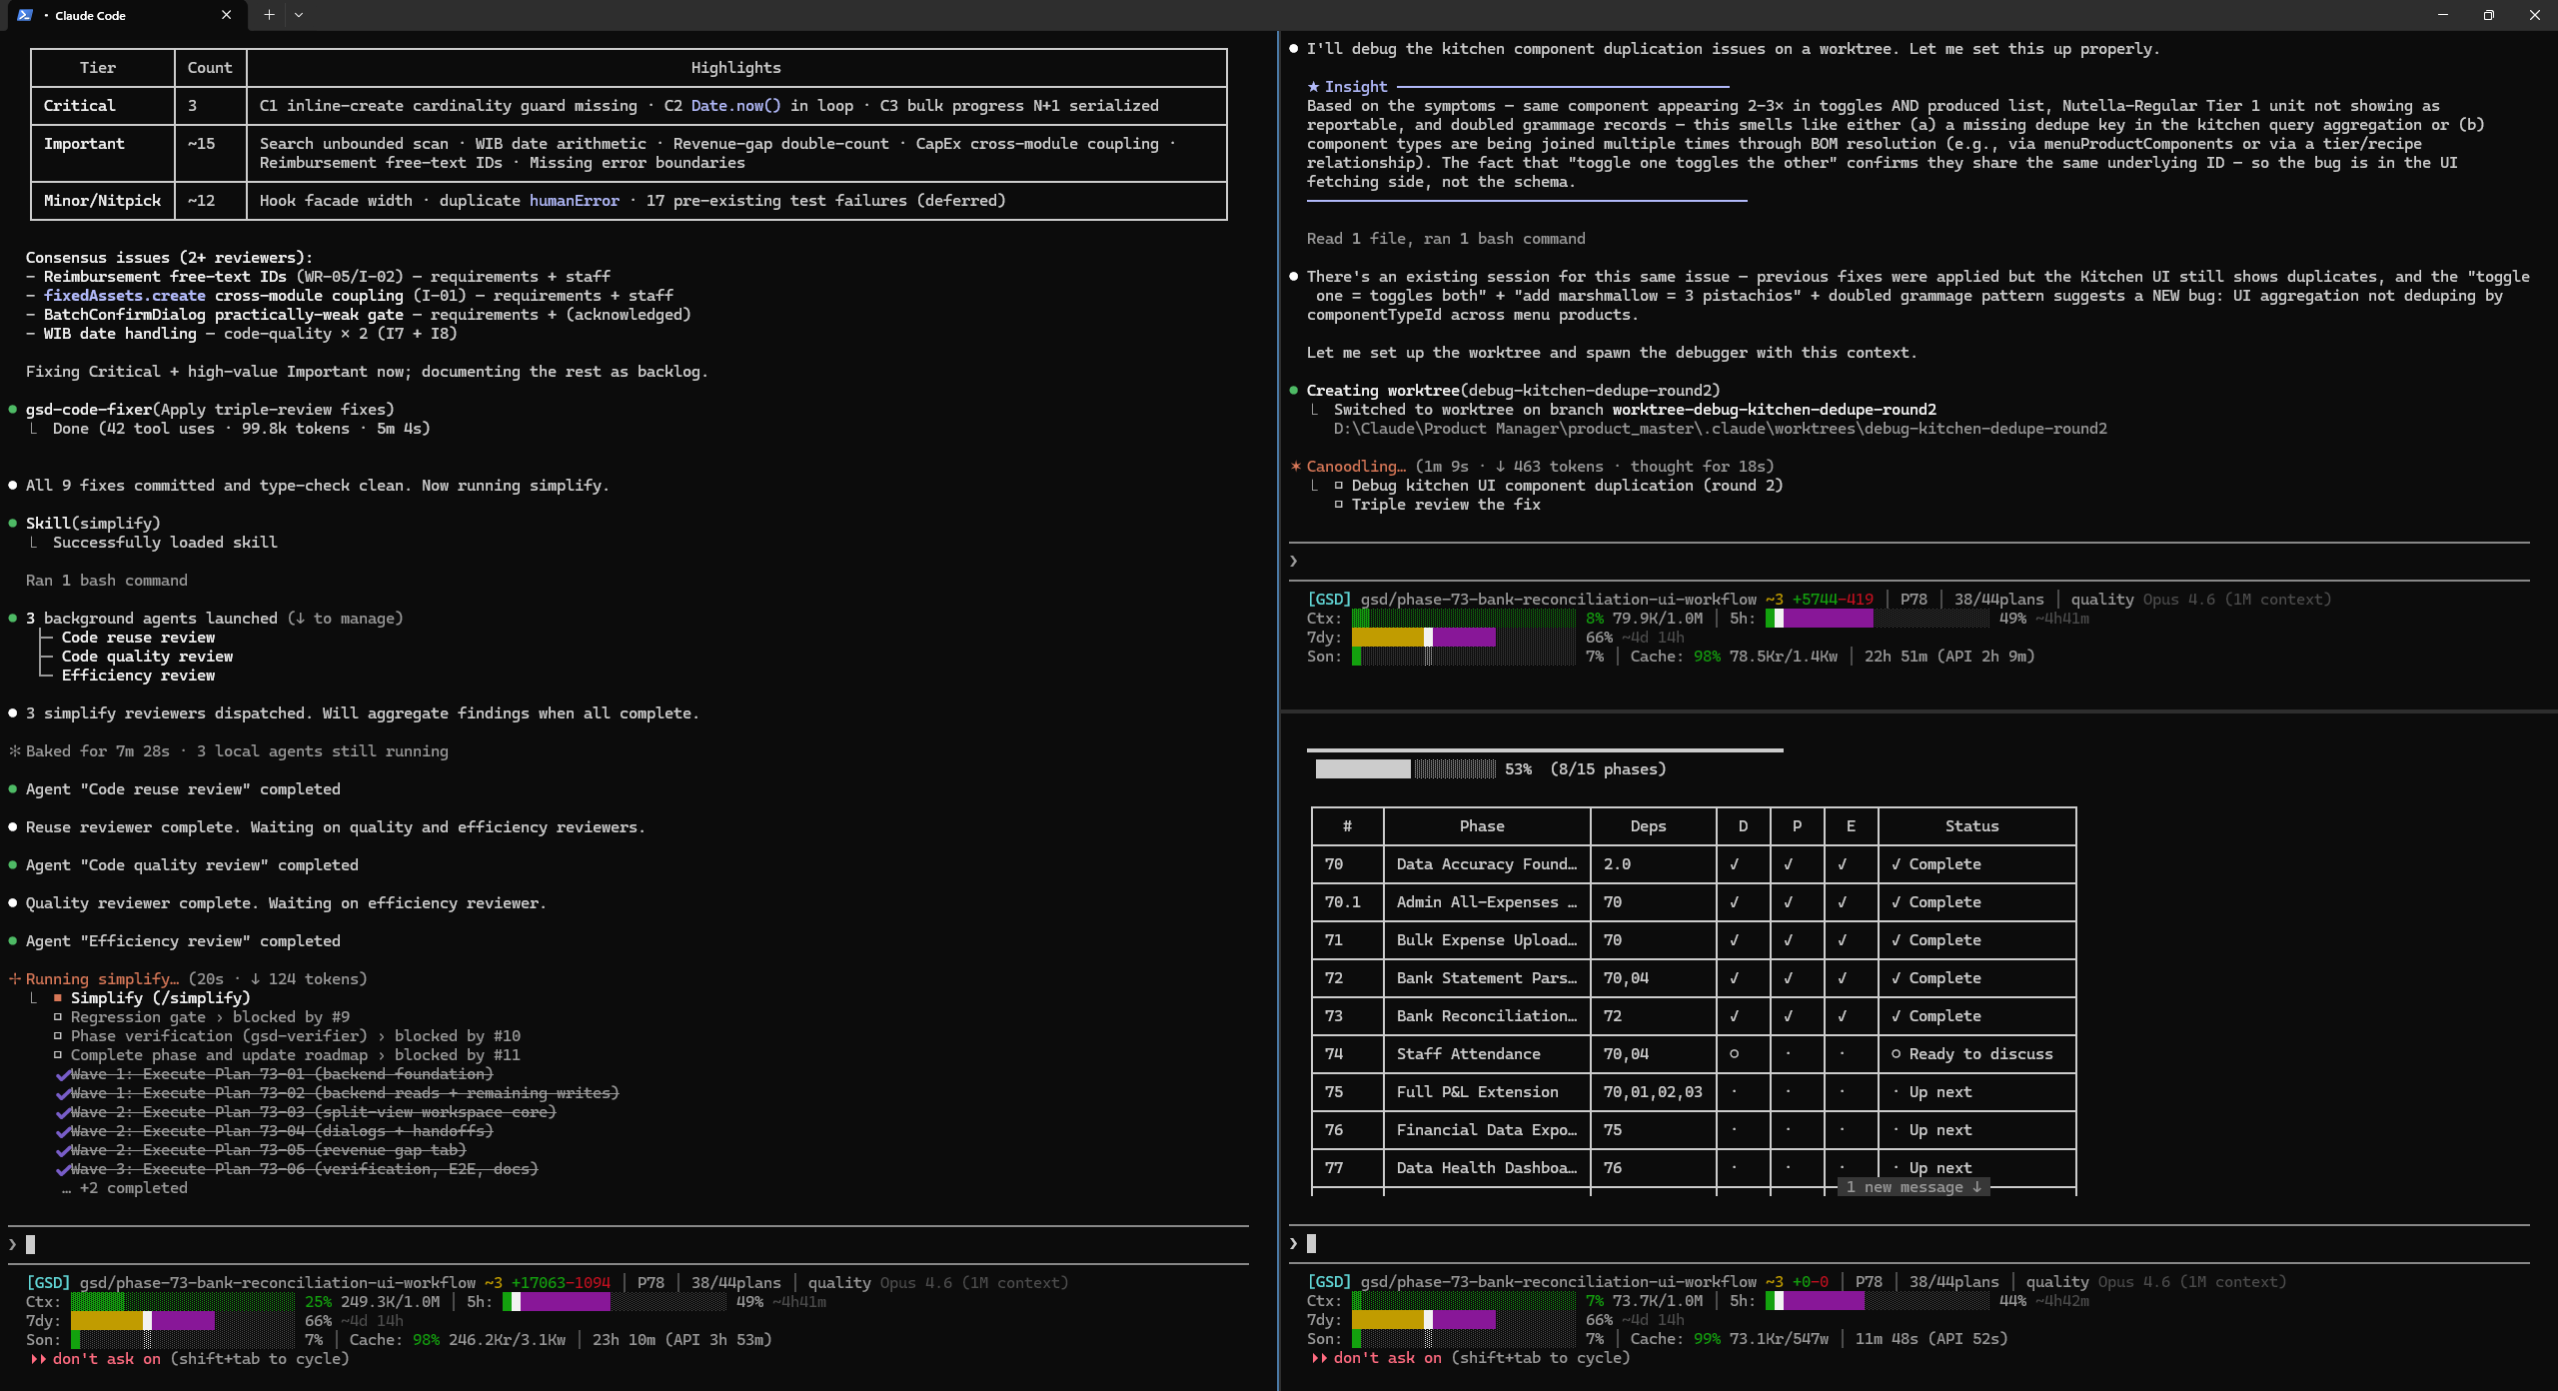Image resolution: width=2558 pixels, height=1391 pixels.
Task: Maximize the terminal window
Action: click(2489, 15)
